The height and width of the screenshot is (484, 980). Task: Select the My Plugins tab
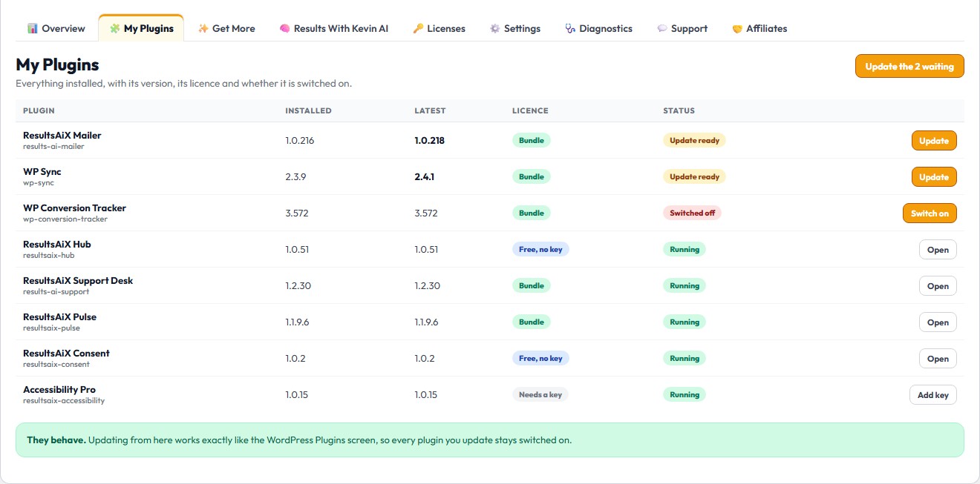click(141, 28)
